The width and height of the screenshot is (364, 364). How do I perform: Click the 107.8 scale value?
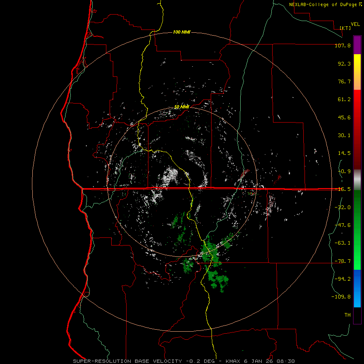tap(343, 45)
